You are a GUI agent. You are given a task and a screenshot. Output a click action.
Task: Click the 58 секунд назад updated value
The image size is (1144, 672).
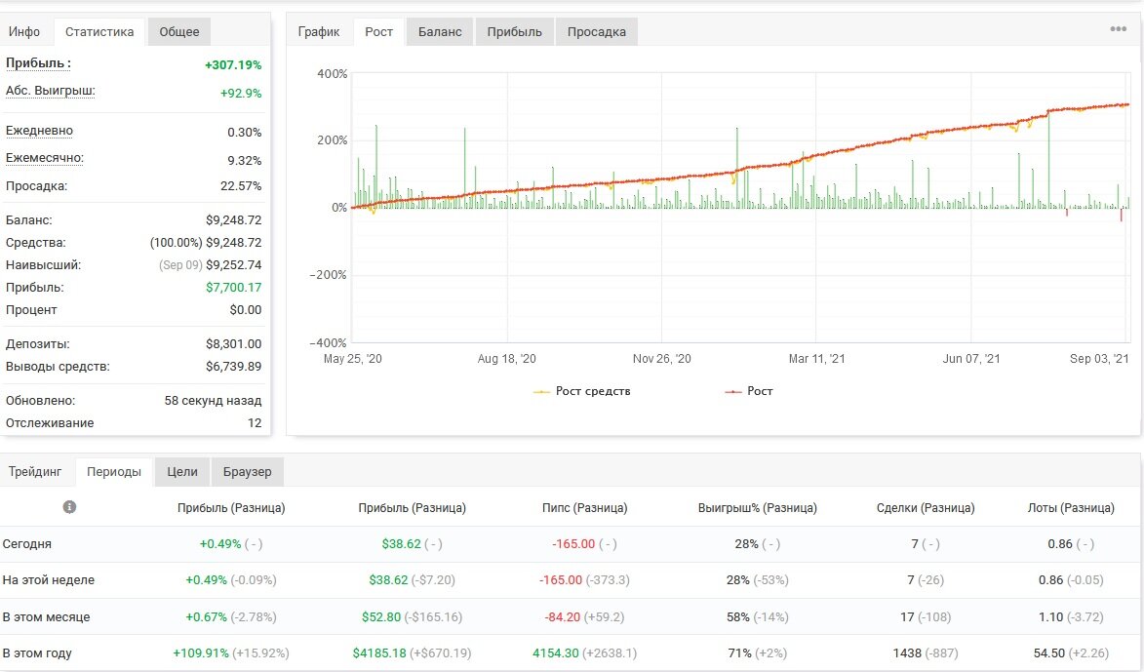point(213,401)
